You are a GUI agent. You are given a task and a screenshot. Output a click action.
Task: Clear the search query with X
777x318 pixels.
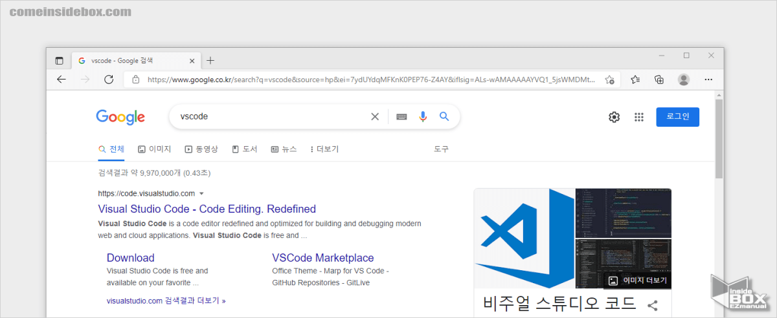pyautogui.click(x=375, y=117)
